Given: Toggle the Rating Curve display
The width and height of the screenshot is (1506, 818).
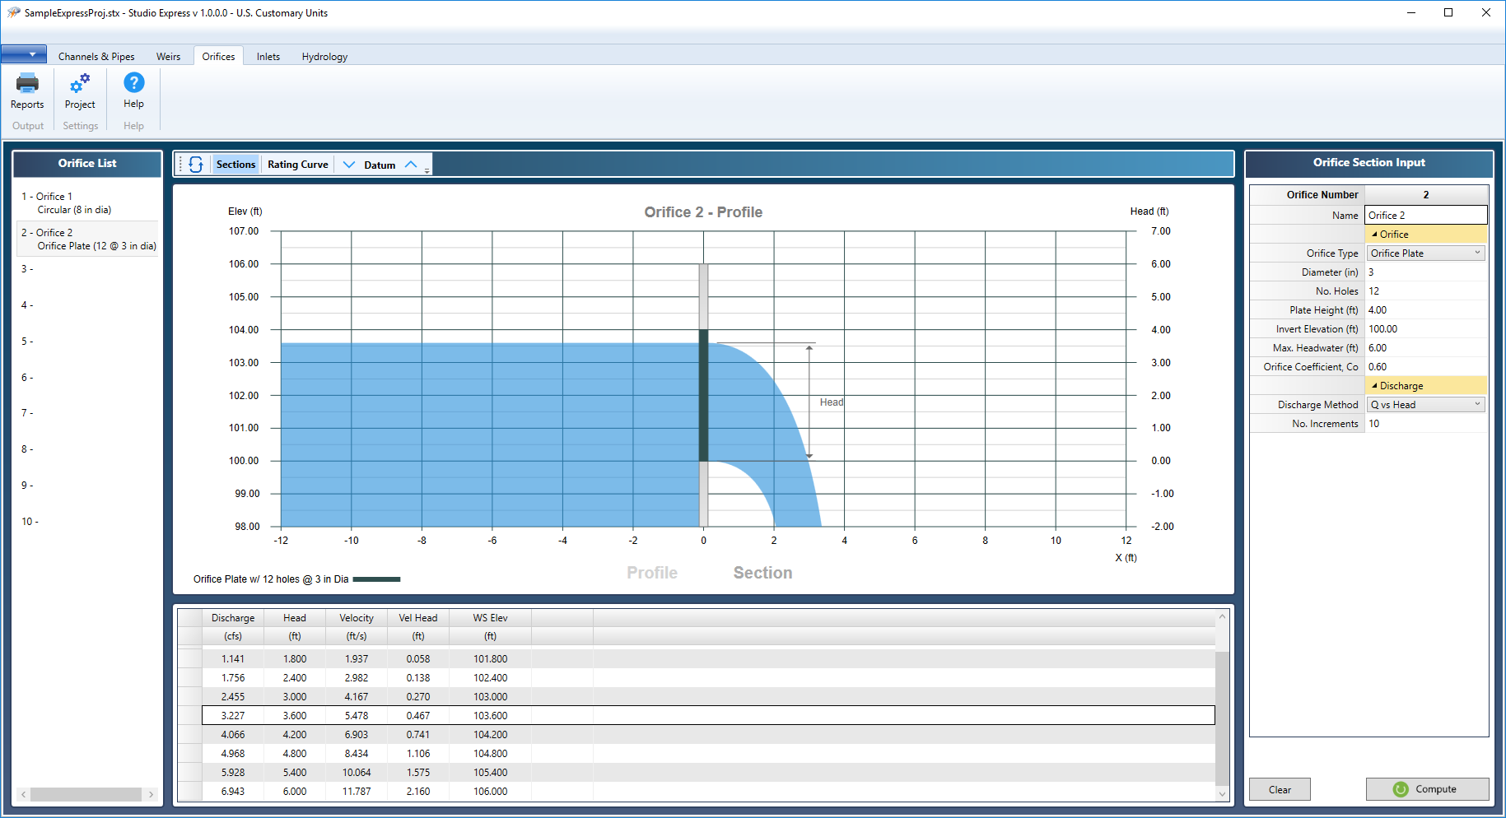Looking at the screenshot, I should click(x=297, y=164).
